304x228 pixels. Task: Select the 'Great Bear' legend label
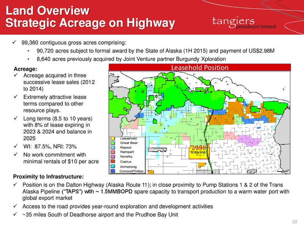point(129,143)
